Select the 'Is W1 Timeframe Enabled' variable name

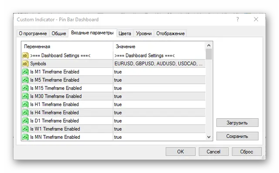[x=55, y=129]
